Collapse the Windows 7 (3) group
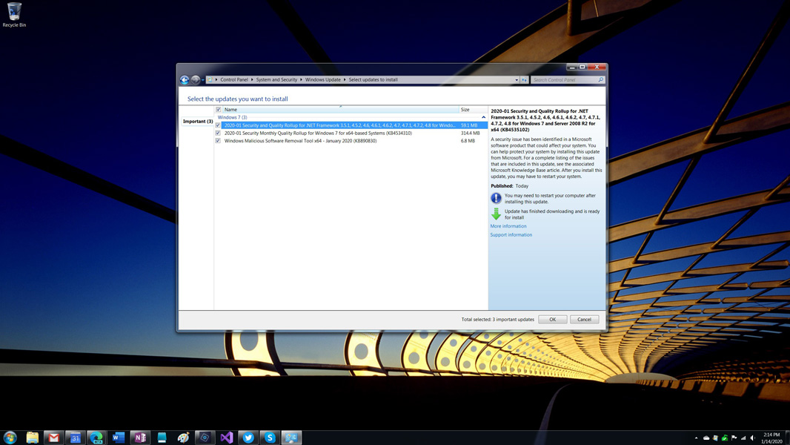The height and width of the screenshot is (445, 790). click(x=483, y=117)
